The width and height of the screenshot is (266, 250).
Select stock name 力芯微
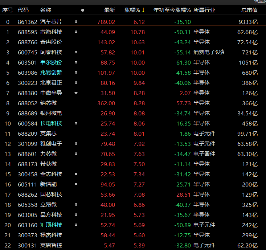[x=48, y=154]
